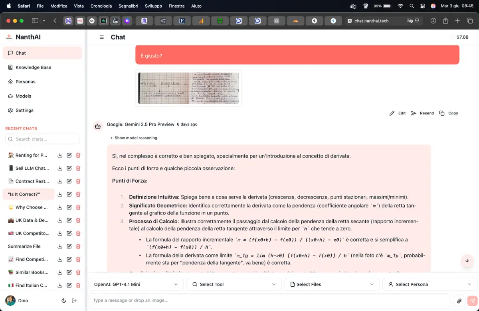479x311 pixels.
Task: Toggle the Safari sidebar button
Action: (35, 21)
